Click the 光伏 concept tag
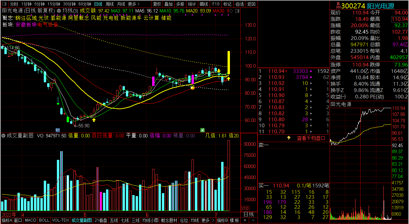Screen dimensions: 409x224 pos(43,18)
